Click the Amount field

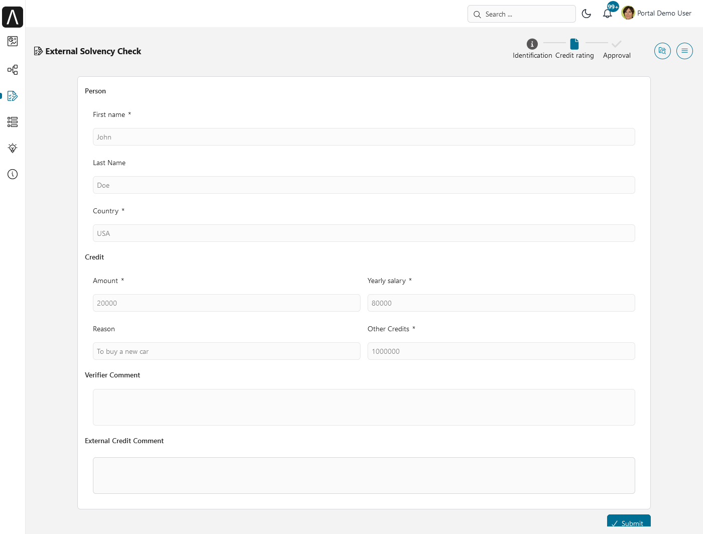tap(226, 303)
